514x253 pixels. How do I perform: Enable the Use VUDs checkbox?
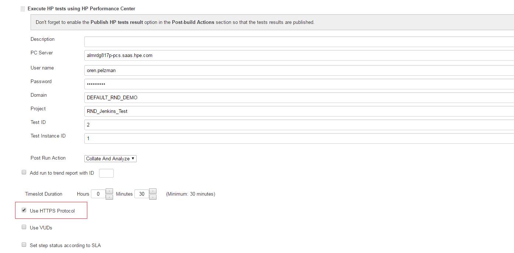pyautogui.click(x=24, y=227)
